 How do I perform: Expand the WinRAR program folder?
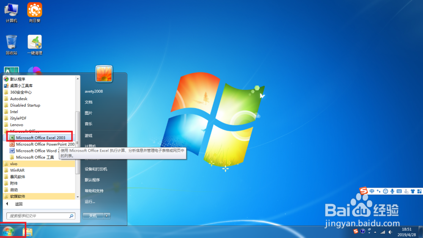(x=39, y=170)
